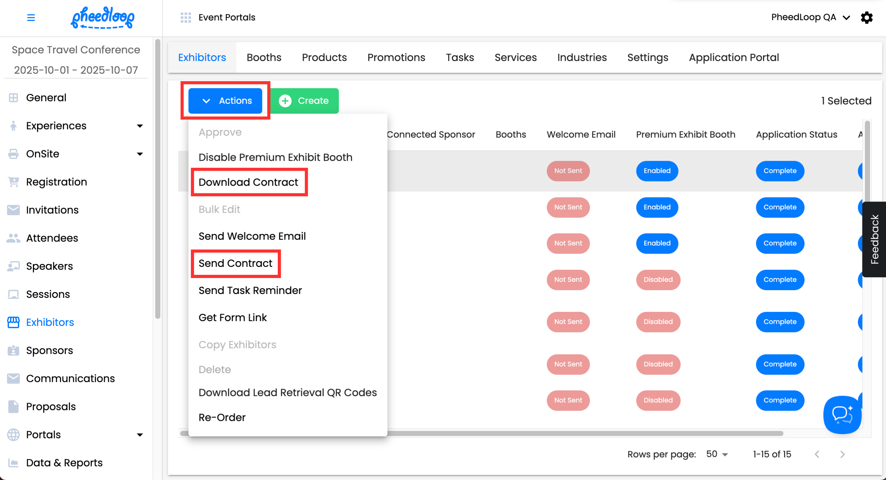Click the Actions dropdown button
This screenshot has height=480, width=886.
tap(225, 101)
